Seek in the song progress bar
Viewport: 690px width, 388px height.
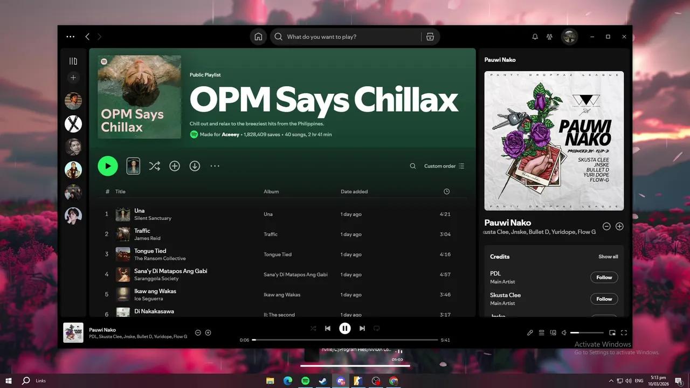click(345, 340)
